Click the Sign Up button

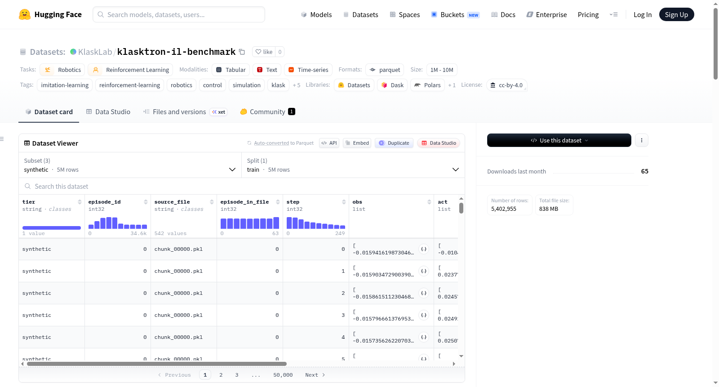[x=676, y=14]
